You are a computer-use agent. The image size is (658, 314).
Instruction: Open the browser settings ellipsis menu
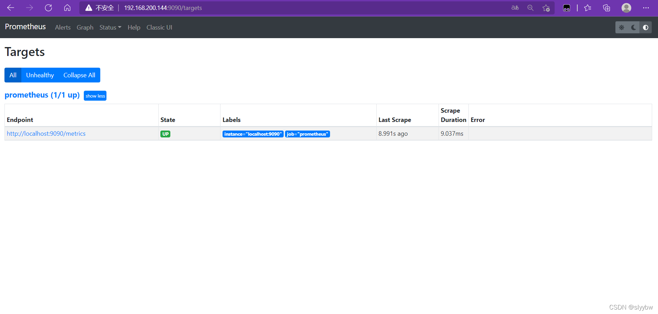point(646,8)
